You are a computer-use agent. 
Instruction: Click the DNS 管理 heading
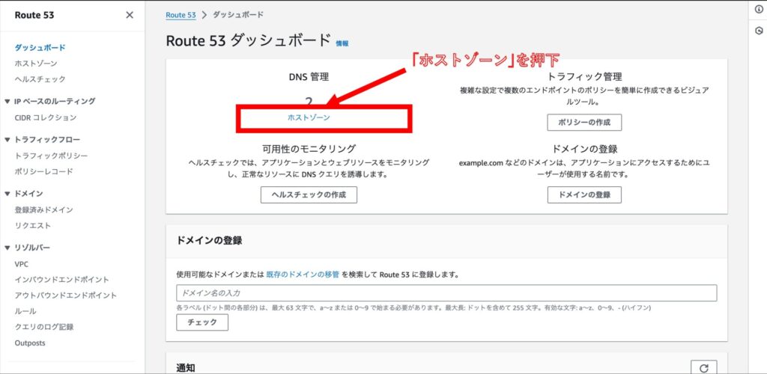point(309,76)
